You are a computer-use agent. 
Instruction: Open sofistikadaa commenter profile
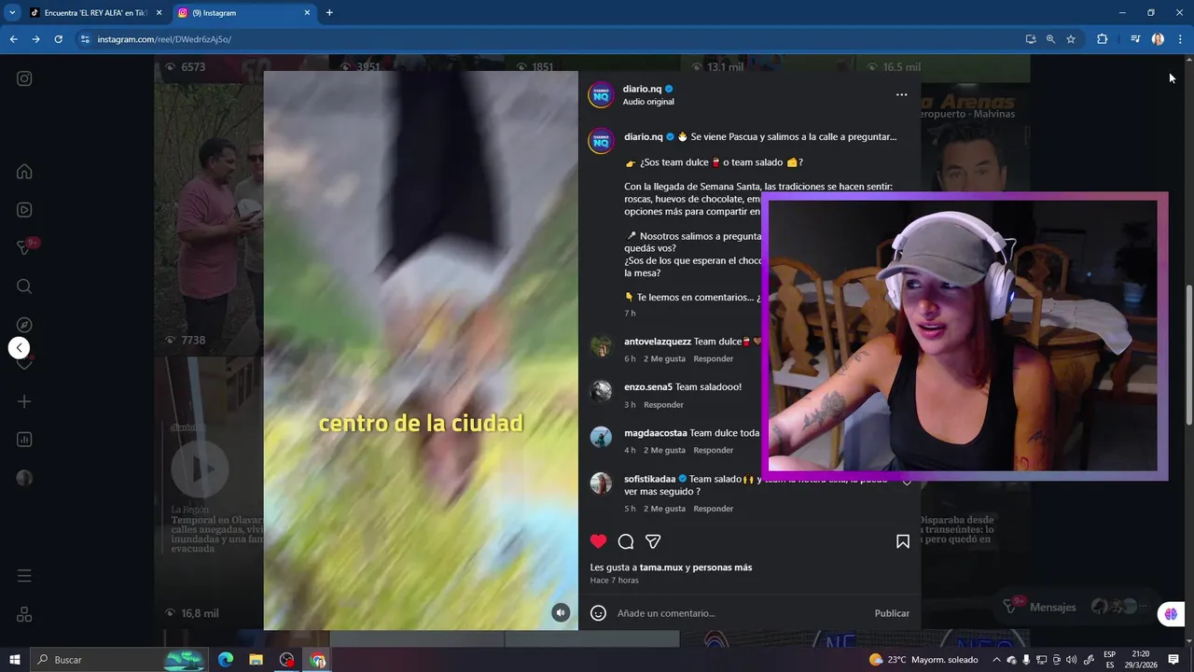pyautogui.click(x=650, y=479)
